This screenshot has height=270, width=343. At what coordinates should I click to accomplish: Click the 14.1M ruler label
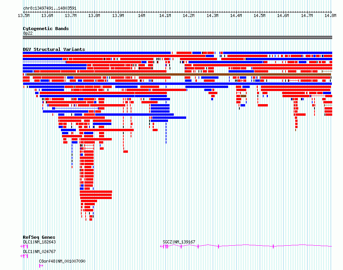click(x=165, y=15)
